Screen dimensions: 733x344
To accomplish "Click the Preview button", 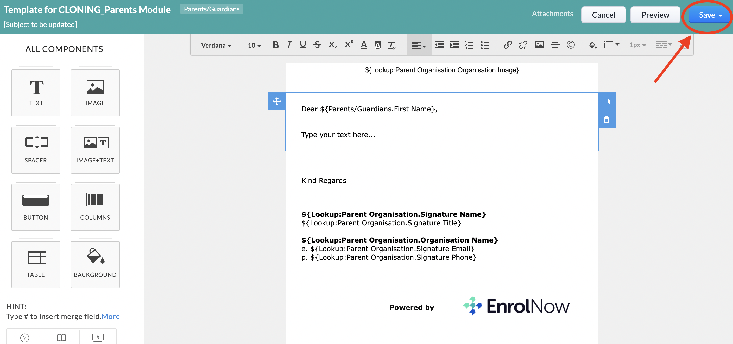I will click(655, 15).
